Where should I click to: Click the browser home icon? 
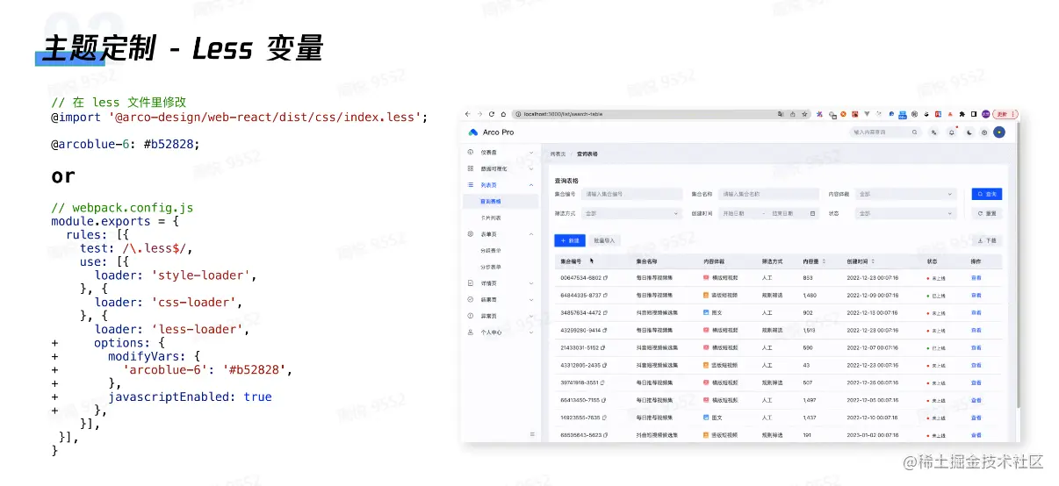pyautogui.click(x=503, y=114)
